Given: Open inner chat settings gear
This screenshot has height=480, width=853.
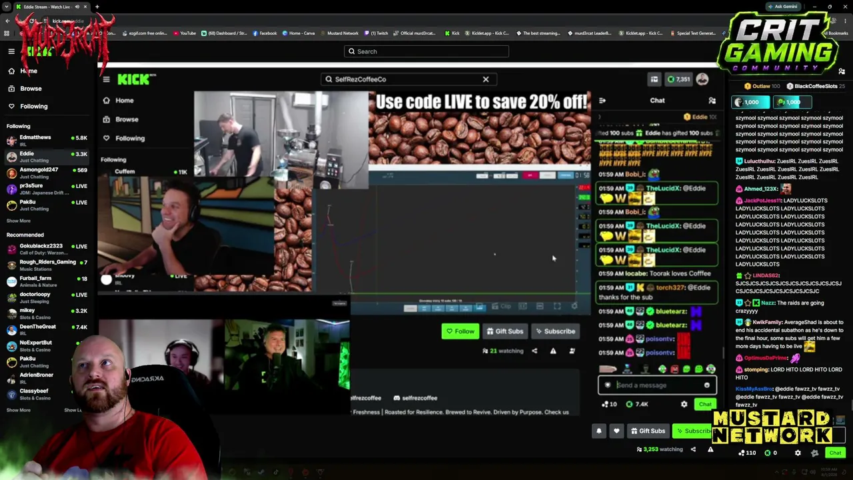Looking at the screenshot, I should click(684, 404).
